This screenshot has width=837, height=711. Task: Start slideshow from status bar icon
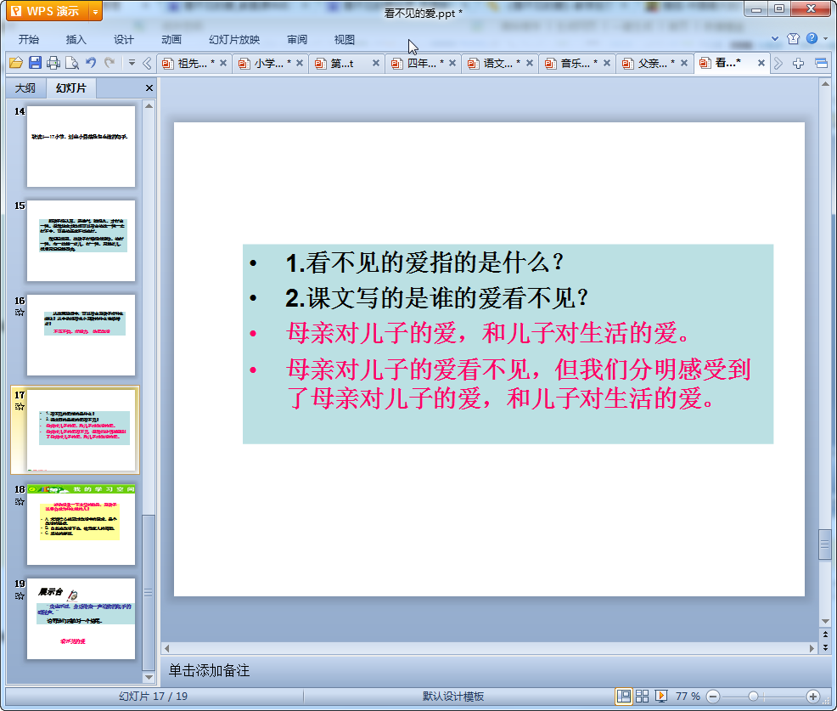[x=661, y=696]
